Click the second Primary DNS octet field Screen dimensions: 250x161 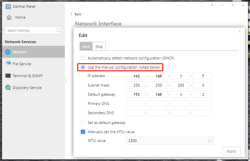pos(158,103)
